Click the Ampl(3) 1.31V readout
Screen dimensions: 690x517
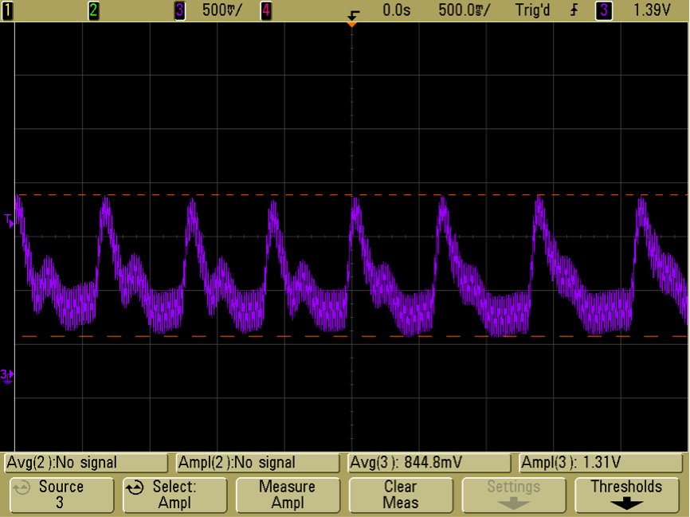[601, 463]
